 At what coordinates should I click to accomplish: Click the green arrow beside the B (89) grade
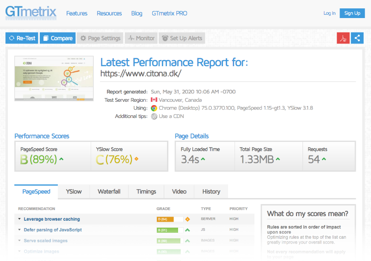[187, 241]
